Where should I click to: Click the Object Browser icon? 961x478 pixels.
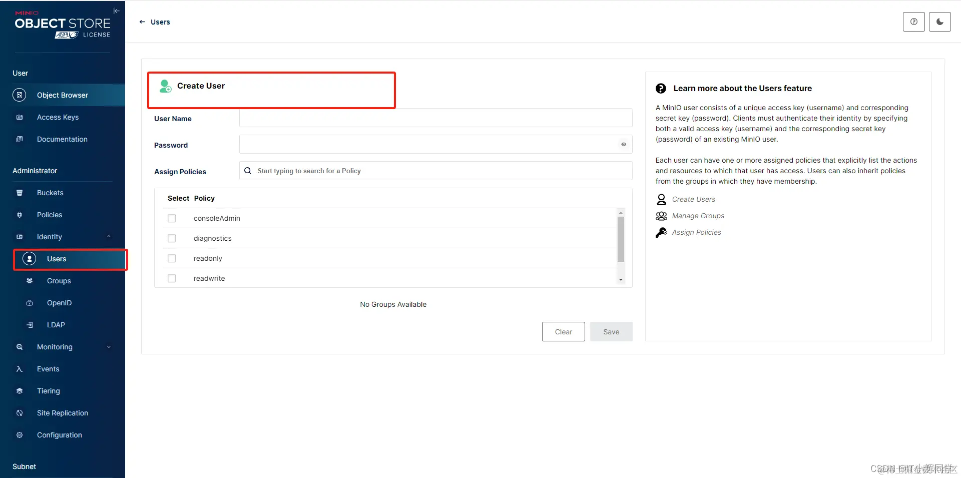pyautogui.click(x=20, y=95)
